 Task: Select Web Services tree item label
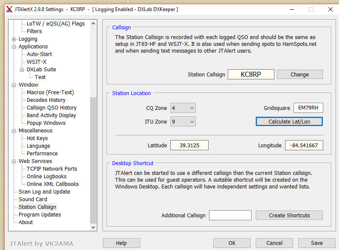click(35, 161)
